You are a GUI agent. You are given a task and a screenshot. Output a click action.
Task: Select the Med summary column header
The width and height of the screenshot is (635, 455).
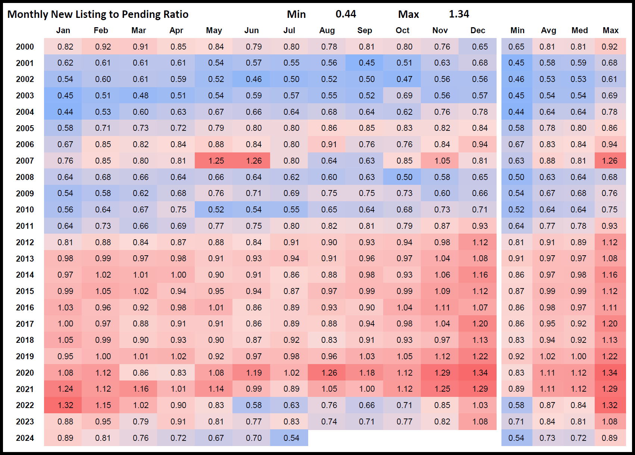pos(579,31)
